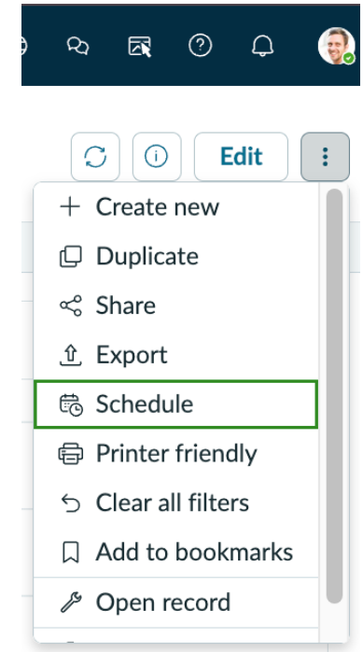363x652 pixels.
Task: Choose the Duplicate menu option
Action: [x=176, y=256]
